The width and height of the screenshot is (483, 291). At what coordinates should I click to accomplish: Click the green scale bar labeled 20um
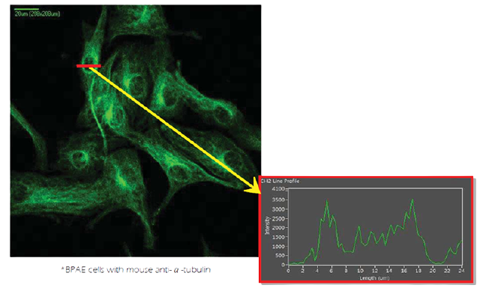click(x=26, y=9)
